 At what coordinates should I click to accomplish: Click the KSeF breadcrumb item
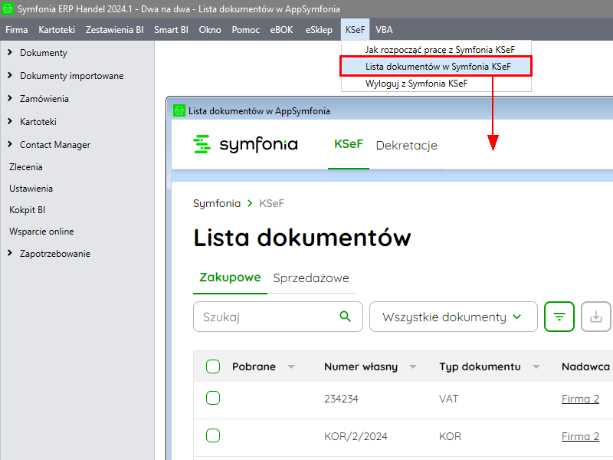pos(271,203)
